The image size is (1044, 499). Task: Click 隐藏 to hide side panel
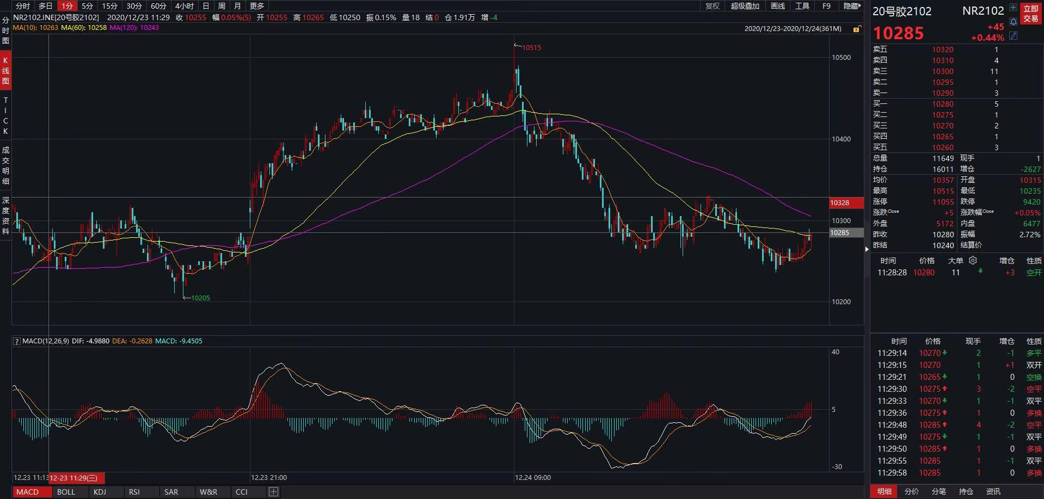click(x=852, y=6)
